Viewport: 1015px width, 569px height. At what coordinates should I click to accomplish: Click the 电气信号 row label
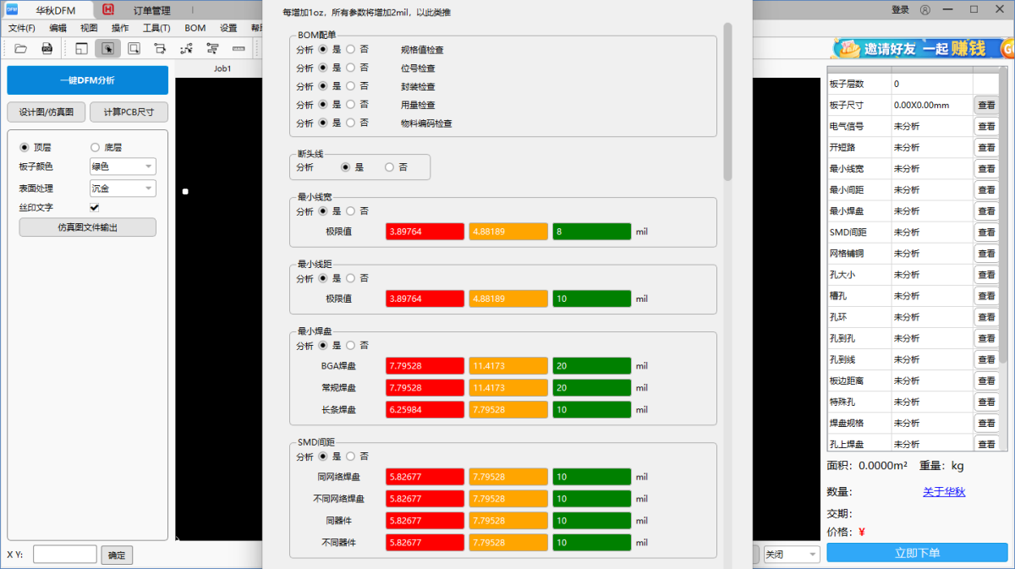[847, 127]
